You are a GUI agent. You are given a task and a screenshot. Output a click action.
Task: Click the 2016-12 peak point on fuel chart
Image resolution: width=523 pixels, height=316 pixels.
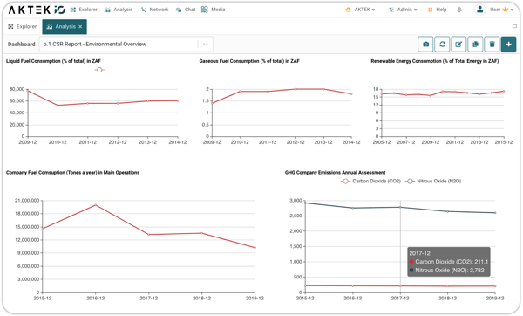tap(96, 205)
